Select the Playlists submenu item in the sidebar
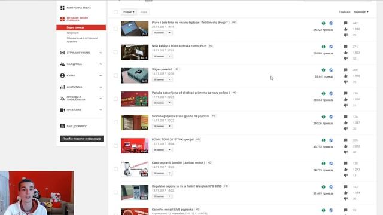The image size is (383, 215). click(x=73, y=33)
